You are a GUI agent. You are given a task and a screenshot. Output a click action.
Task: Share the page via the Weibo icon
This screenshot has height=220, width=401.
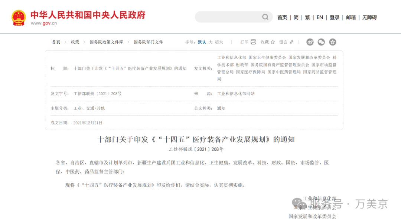310,42
